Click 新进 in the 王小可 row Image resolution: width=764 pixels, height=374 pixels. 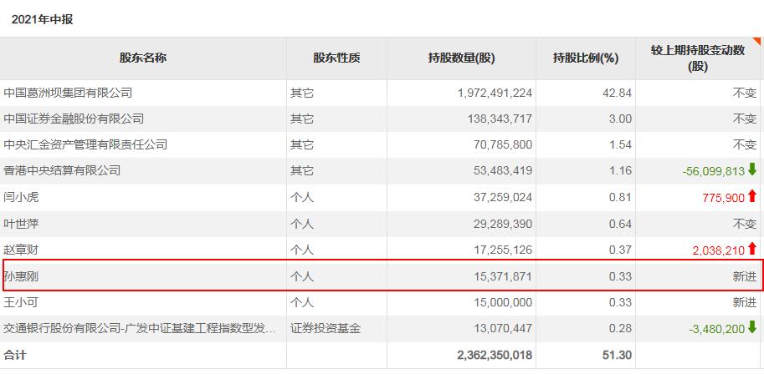(x=745, y=302)
